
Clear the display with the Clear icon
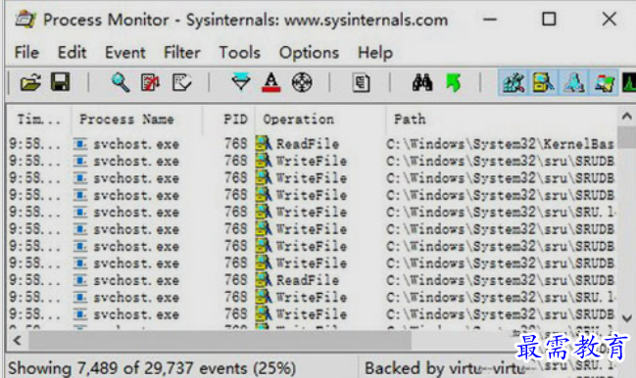(181, 82)
